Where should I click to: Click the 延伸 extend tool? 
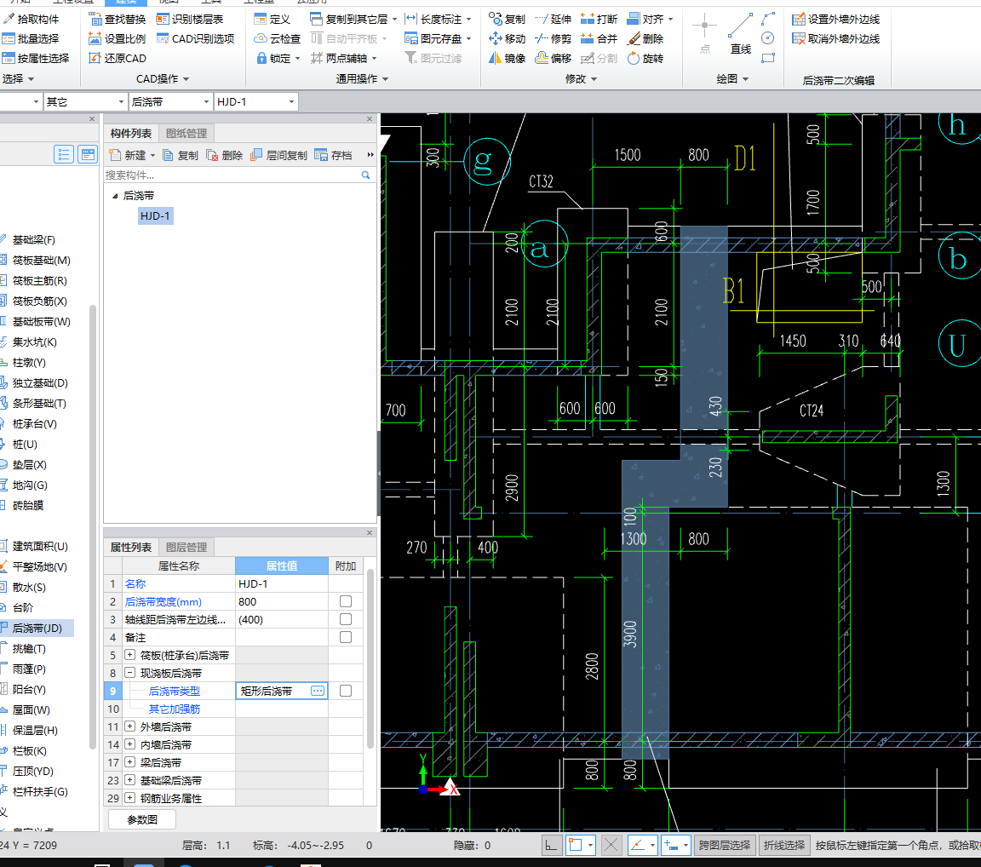pyautogui.click(x=553, y=20)
